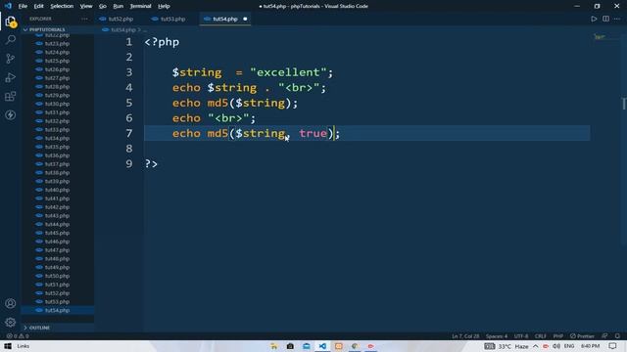Open the Mail app taskbar icon

click(x=307, y=346)
